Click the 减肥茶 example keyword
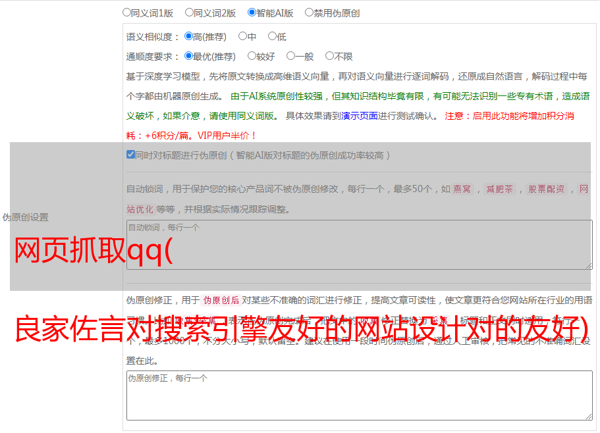This screenshot has height=433, width=600. [499, 189]
